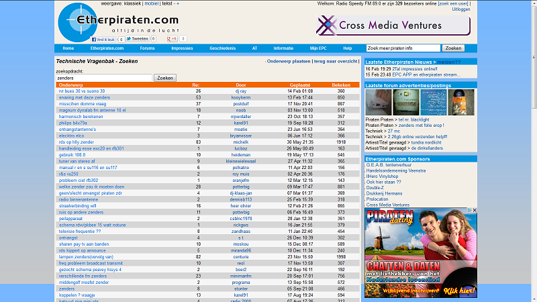Click 'zoek een user' link
This screenshot has height=302, width=537.
point(453,3)
